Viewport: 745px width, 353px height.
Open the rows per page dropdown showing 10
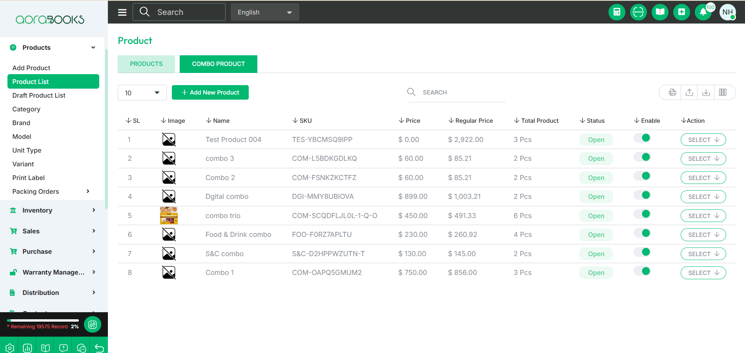pyautogui.click(x=142, y=93)
